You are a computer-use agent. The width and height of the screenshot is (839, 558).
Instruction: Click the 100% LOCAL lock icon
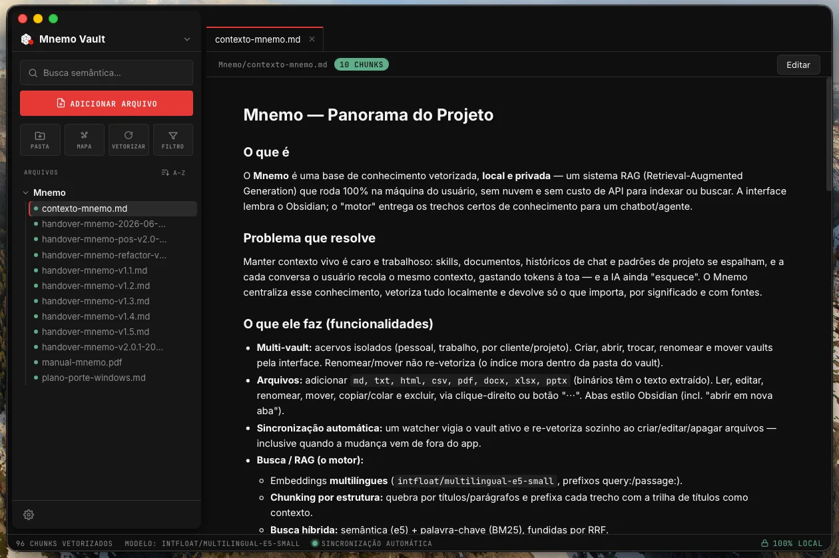point(765,543)
